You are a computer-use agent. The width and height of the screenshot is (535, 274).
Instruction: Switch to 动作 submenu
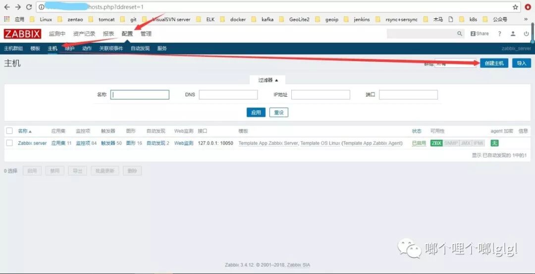87,49
